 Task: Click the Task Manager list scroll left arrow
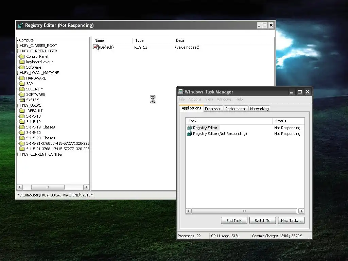(189, 211)
